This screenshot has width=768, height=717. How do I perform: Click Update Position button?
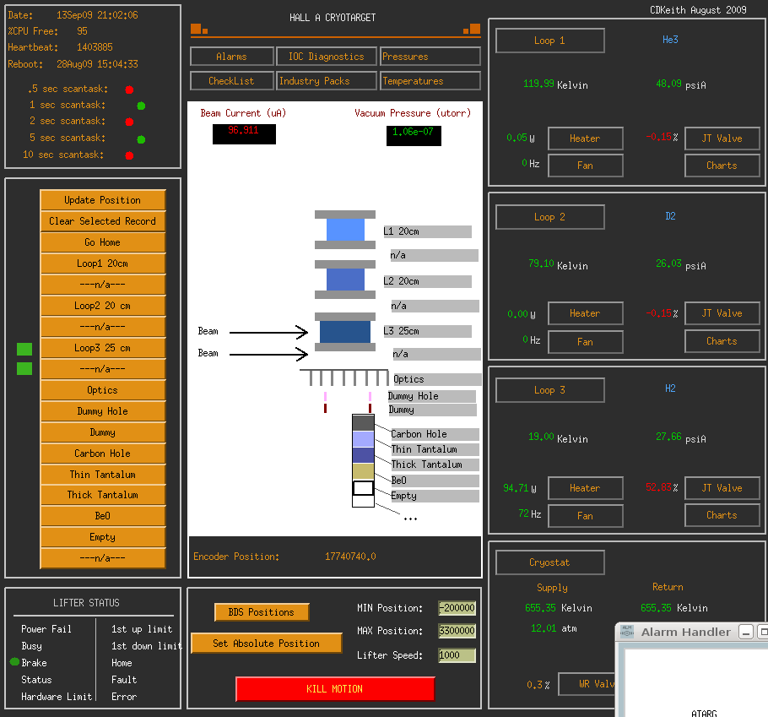tap(103, 200)
